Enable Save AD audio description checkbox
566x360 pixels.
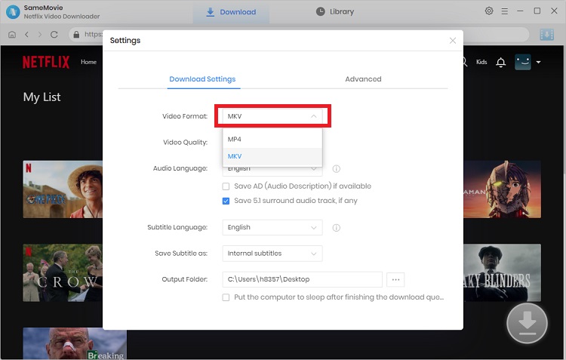coord(226,186)
